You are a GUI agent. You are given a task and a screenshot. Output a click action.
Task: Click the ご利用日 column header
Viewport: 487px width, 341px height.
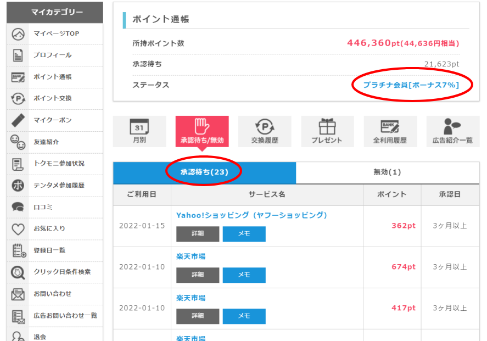(142, 194)
